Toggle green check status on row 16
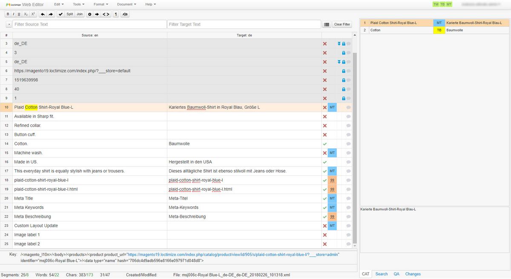This screenshot has width=511, height=279. 325,162
